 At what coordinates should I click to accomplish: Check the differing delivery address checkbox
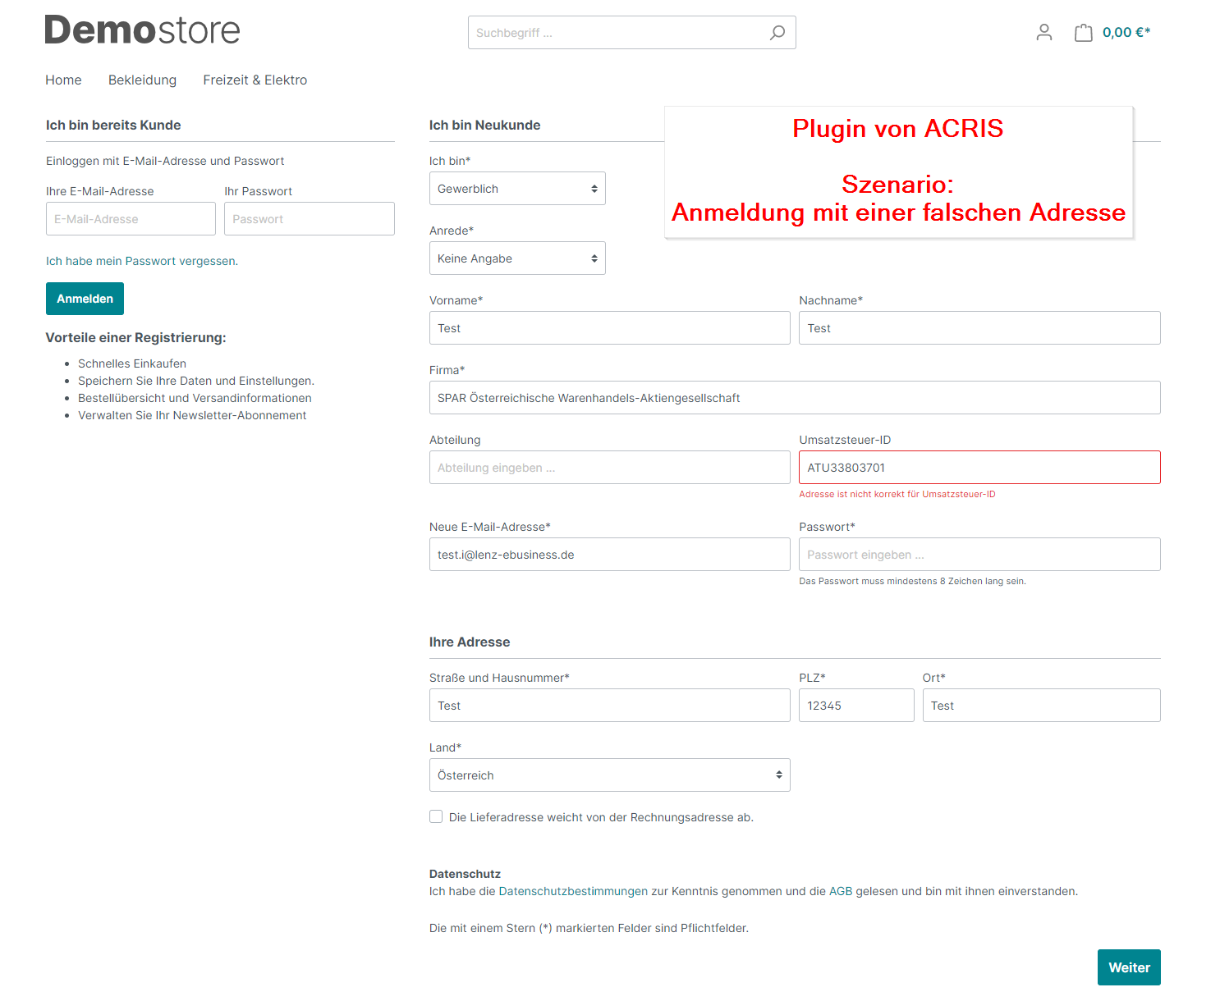436,816
